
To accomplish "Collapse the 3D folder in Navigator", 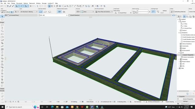I will tap(179, 53).
